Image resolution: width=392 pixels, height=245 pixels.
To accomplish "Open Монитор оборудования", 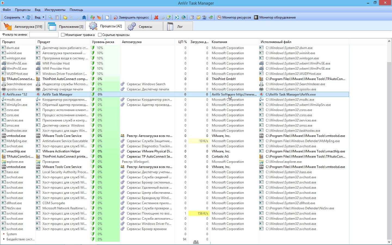I will [275, 17].
